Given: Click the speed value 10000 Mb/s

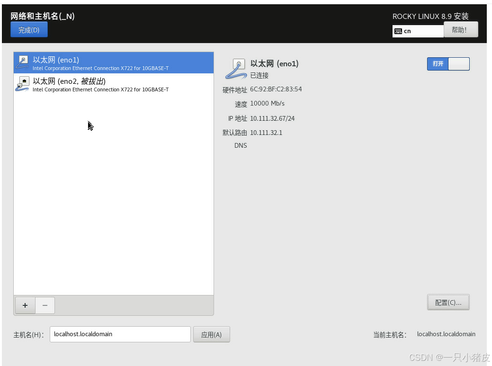Looking at the screenshot, I should 268,104.
